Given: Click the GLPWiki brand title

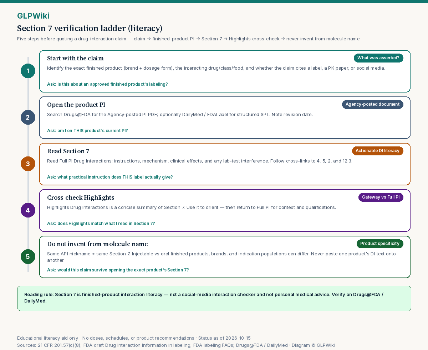Looking at the screenshot, I should pyautogui.click(x=33, y=16).
